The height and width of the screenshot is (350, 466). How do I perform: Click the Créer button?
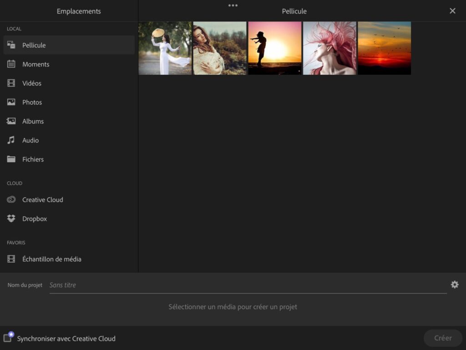(x=443, y=338)
